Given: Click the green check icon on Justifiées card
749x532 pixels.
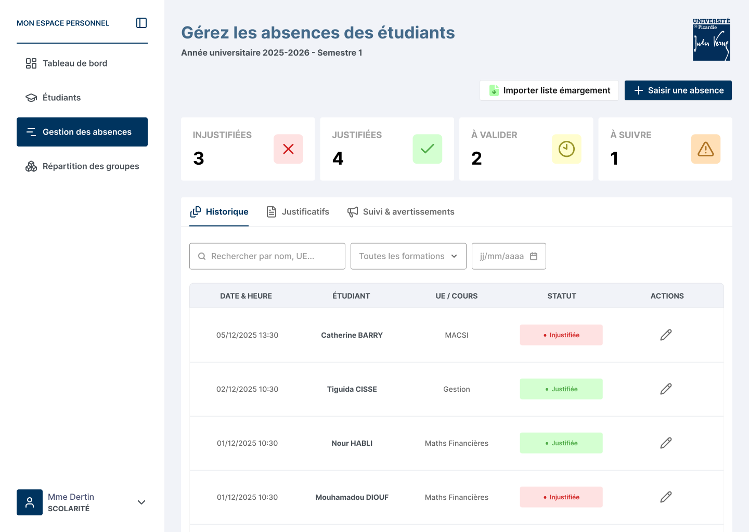Looking at the screenshot, I should coord(427,149).
